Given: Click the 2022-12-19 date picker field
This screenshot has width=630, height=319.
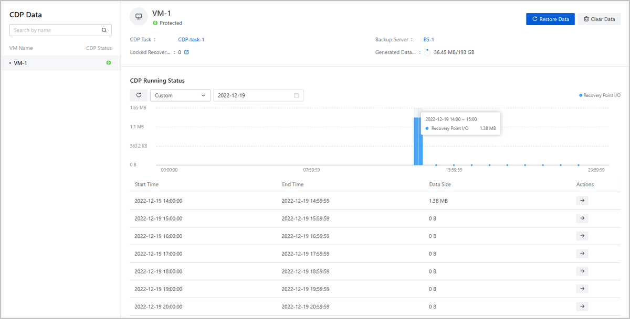Looking at the screenshot, I should coord(258,95).
